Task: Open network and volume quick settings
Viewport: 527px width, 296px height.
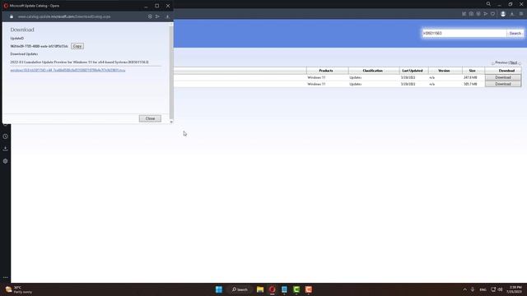Action: coord(497,289)
